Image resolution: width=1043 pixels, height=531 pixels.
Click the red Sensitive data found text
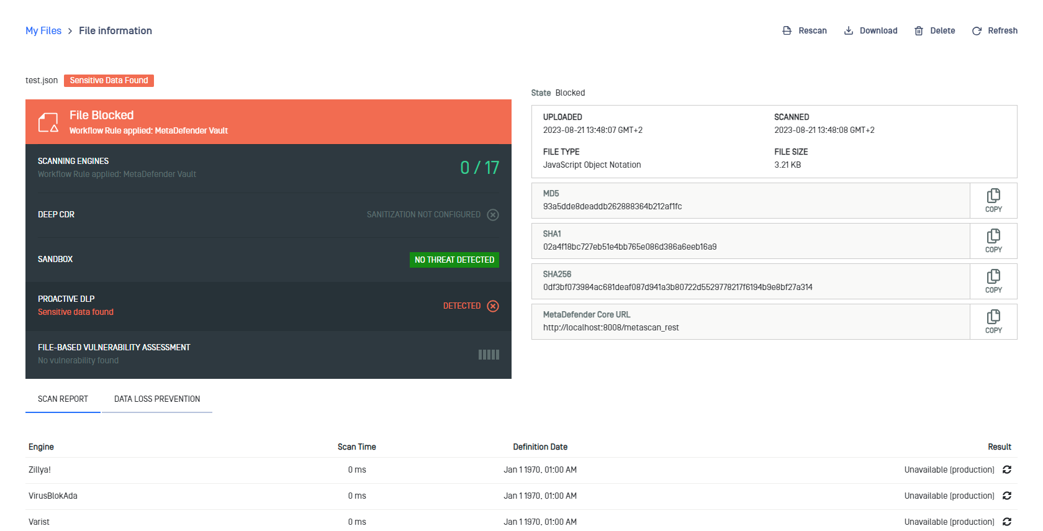point(76,312)
